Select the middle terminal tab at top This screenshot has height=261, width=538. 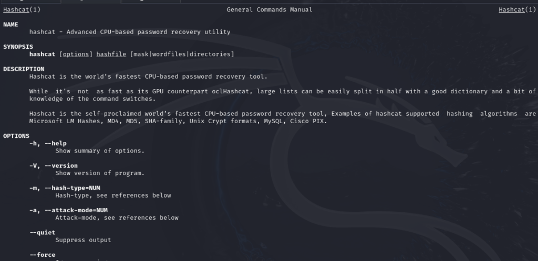pyautogui.click(x=91, y=1)
